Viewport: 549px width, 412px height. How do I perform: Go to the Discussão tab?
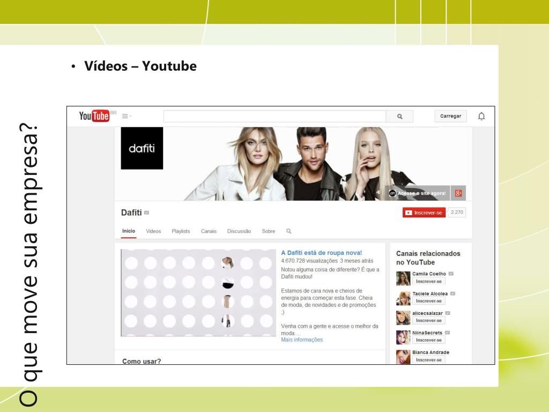[239, 231]
